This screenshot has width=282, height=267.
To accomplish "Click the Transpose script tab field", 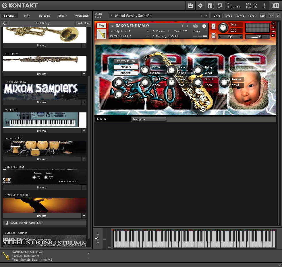I will (x=149, y=119).
